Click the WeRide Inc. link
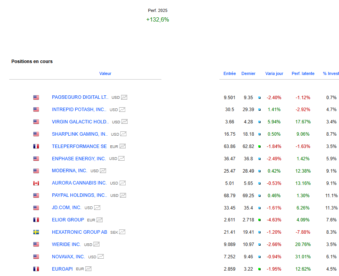 pos(66,244)
